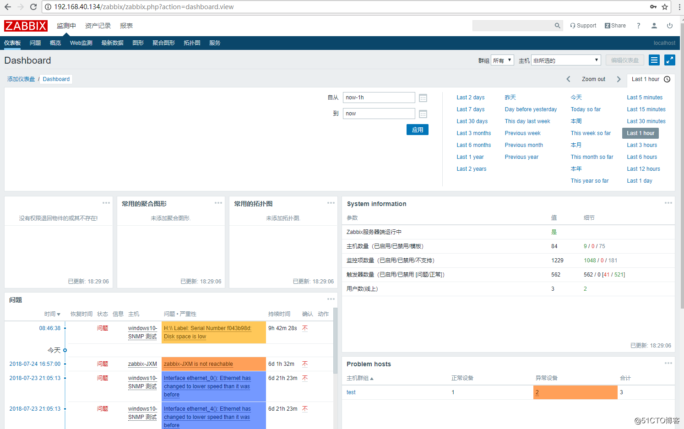Select Day before yesterday range
The image size is (684, 429).
click(x=531, y=109)
